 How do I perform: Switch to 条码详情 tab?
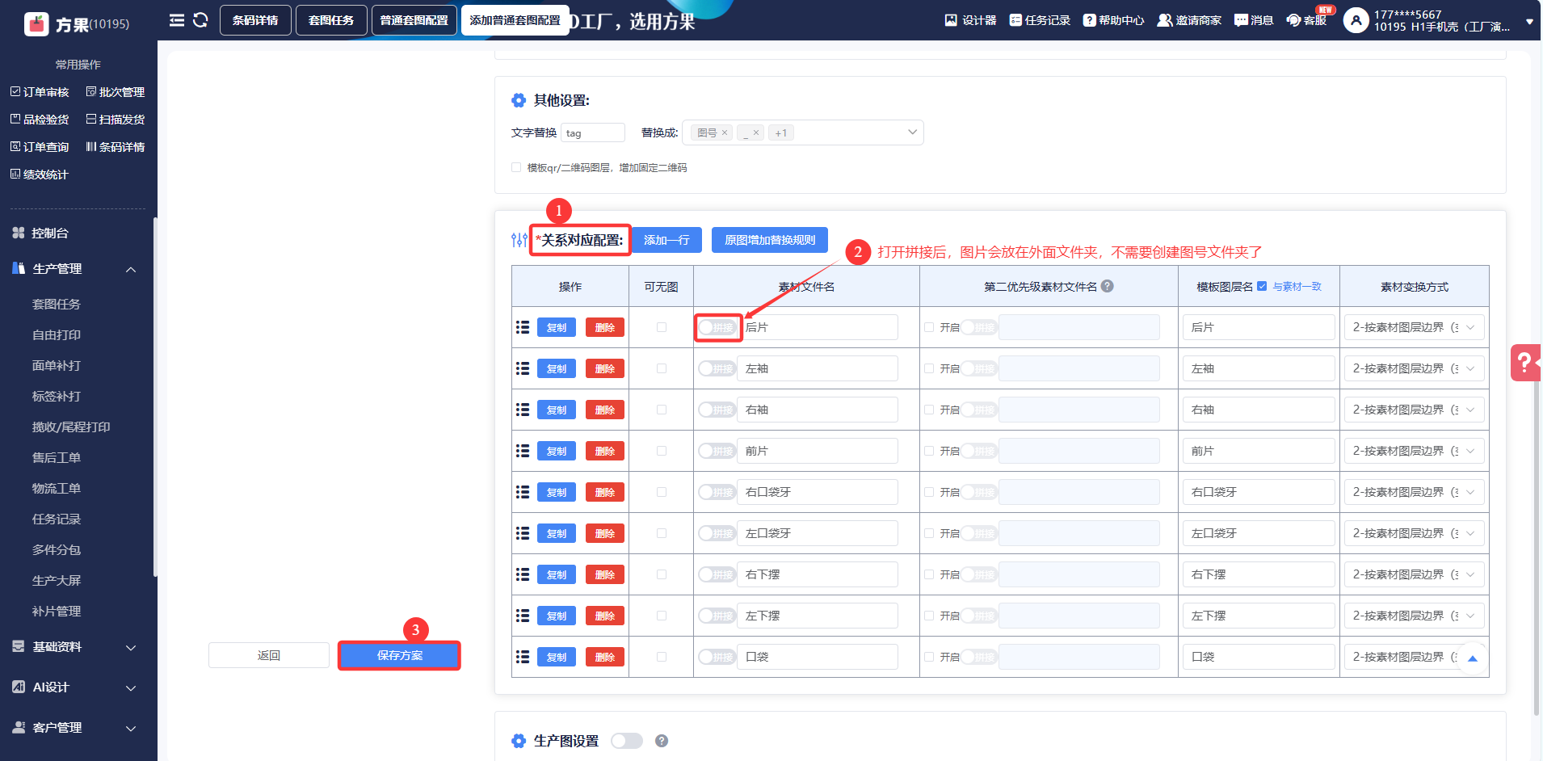(255, 20)
